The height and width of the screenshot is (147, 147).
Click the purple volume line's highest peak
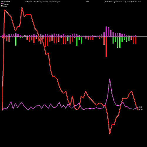pyautogui.click(x=110, y=79)
